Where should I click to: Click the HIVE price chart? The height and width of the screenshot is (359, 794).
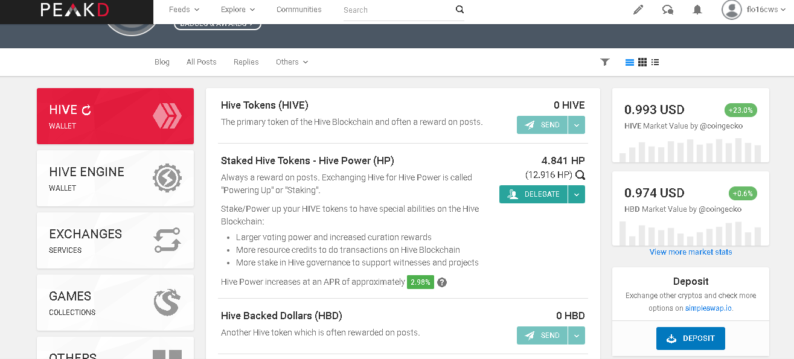691,150
